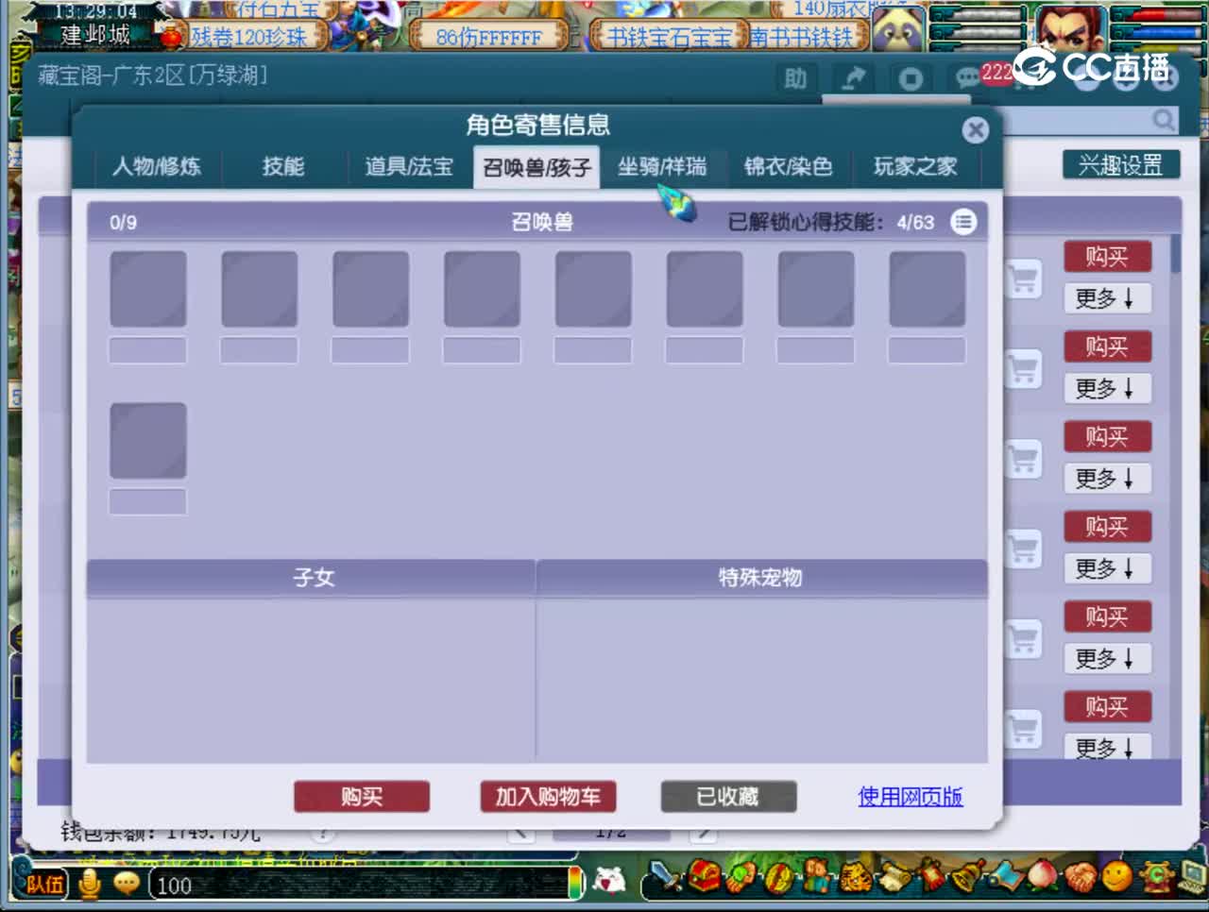Toggle the 已收藏 favorite button
The height and width of the screenshot is (912, 1209).
(x=728, y=797)
